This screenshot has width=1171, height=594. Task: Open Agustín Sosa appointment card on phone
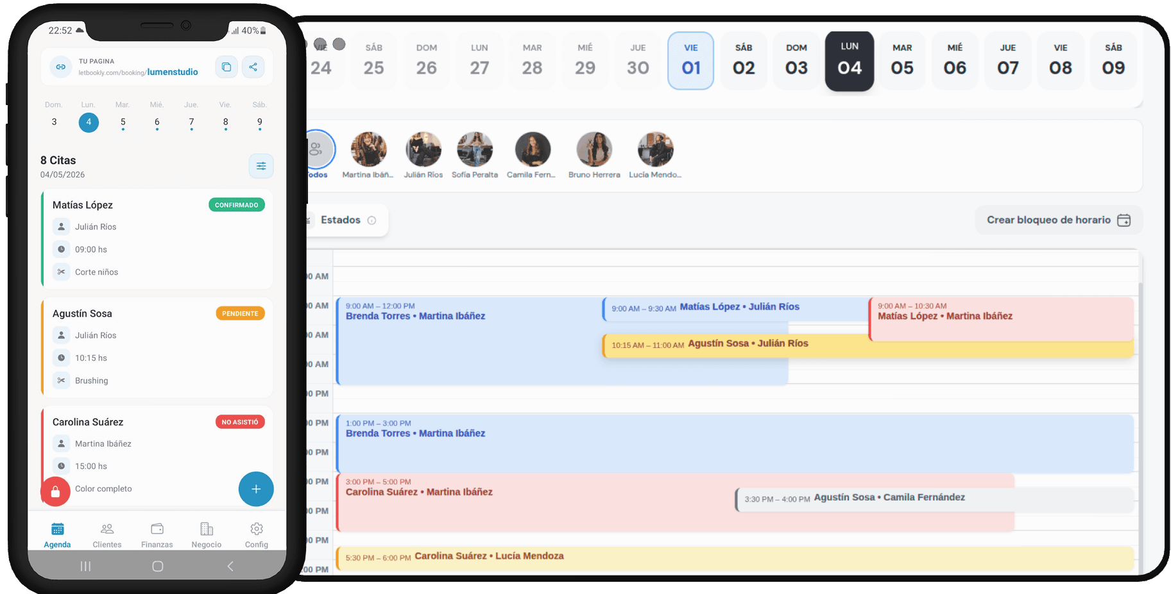pos(157,347)
